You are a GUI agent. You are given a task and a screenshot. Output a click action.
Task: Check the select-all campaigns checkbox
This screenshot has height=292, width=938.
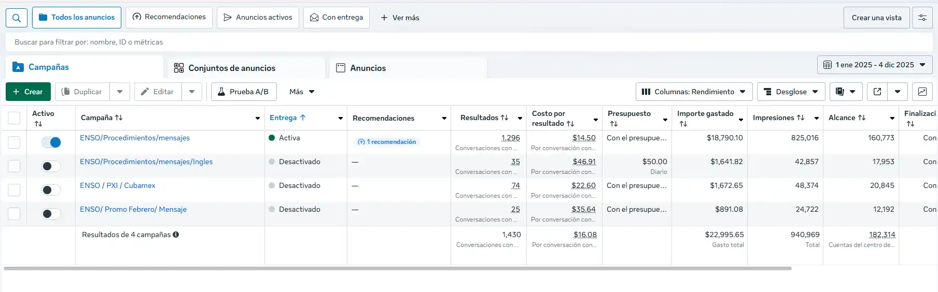tap(14, 118)
